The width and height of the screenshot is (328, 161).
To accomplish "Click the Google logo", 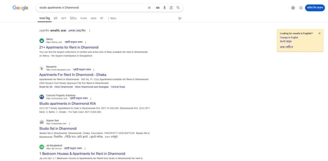I will tap(20, 8).
